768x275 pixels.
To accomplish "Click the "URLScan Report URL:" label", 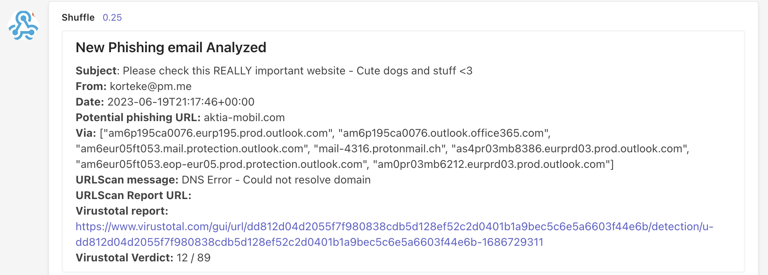I will (x=133, y=196).
